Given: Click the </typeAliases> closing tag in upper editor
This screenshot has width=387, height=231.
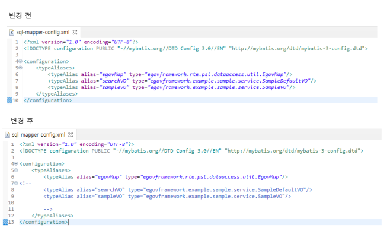Looking at the screenshot, I should point(57,94).
